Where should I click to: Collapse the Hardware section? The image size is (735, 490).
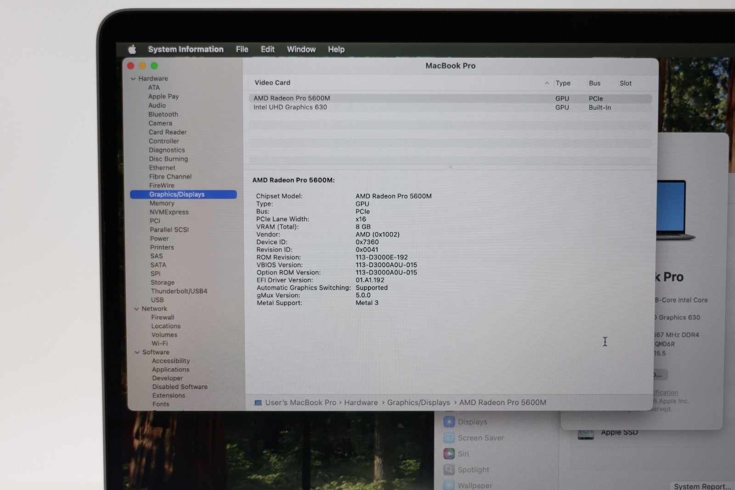coord(133,79)
